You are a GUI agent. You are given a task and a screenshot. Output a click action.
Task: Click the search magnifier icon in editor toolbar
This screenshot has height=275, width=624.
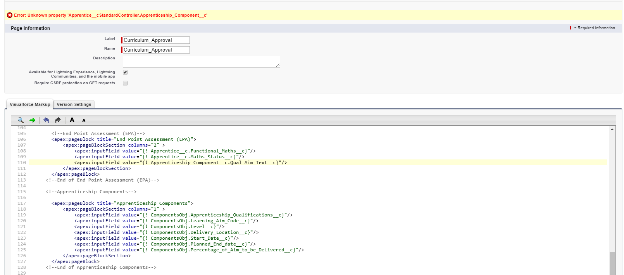21,120
